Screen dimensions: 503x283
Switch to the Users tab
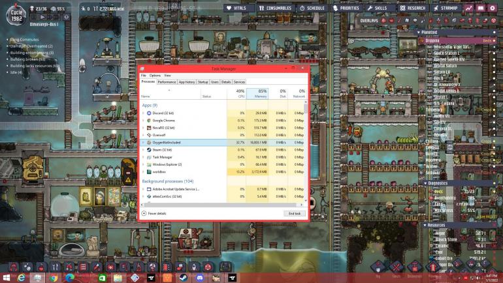[215, 82]
